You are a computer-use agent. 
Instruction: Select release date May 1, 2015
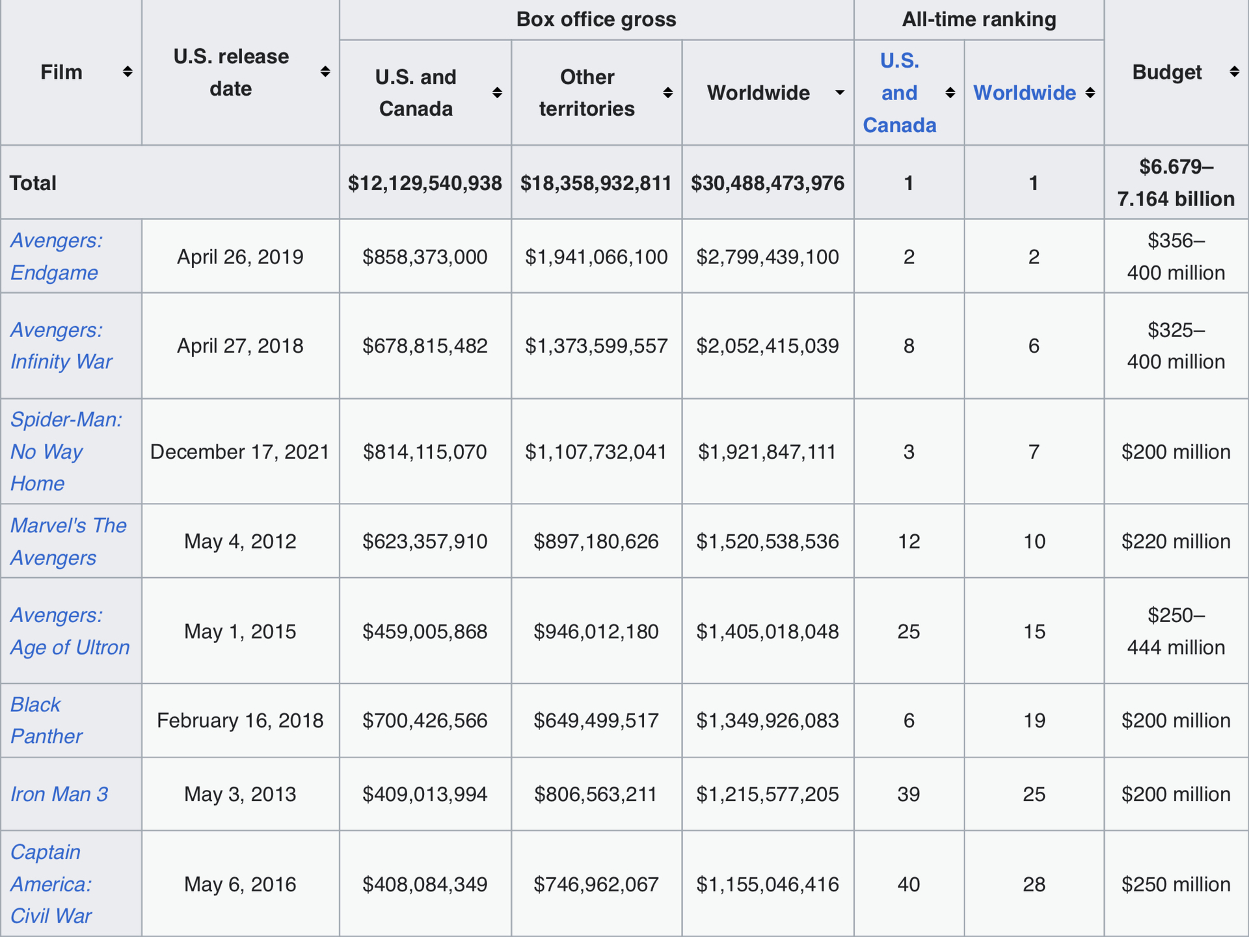click(240, 631)
